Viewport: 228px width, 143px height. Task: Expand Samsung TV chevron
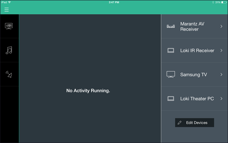point(221,74)
